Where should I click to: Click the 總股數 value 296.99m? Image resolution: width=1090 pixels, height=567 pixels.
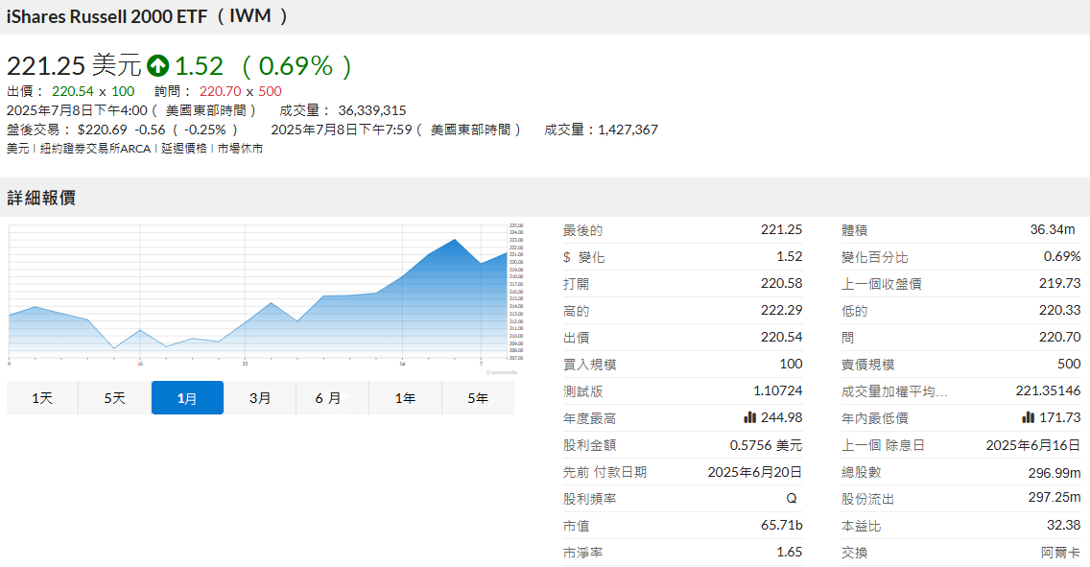point(1054,472)
